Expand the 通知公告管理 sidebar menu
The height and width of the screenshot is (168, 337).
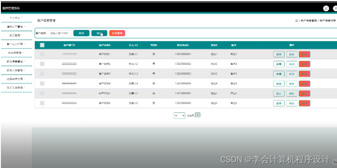[16, 27]
